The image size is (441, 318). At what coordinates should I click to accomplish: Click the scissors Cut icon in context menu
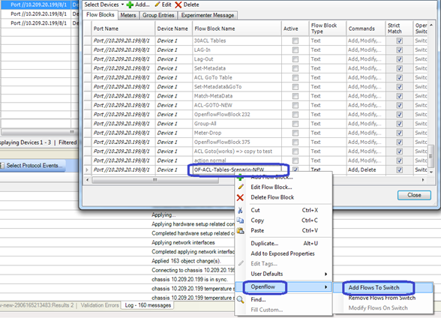(240, 210)
